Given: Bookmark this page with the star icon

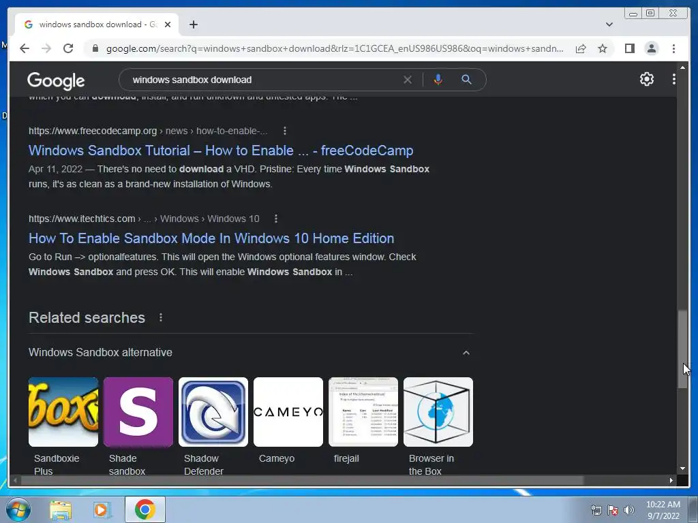Looking at the screenshot, I should pos(603,48).
